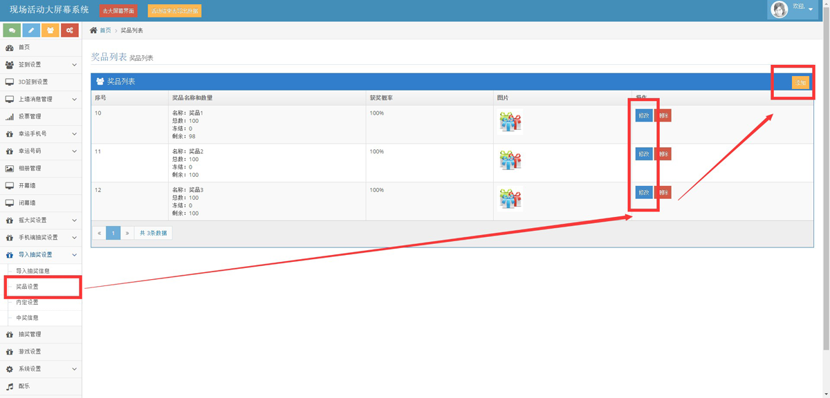Click 修改 button for 奖品1

644,115
